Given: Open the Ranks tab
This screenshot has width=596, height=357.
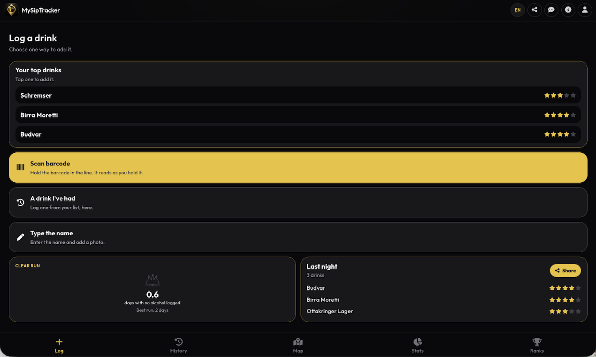Looking at the screenshot, I should (x=537, y=345).
